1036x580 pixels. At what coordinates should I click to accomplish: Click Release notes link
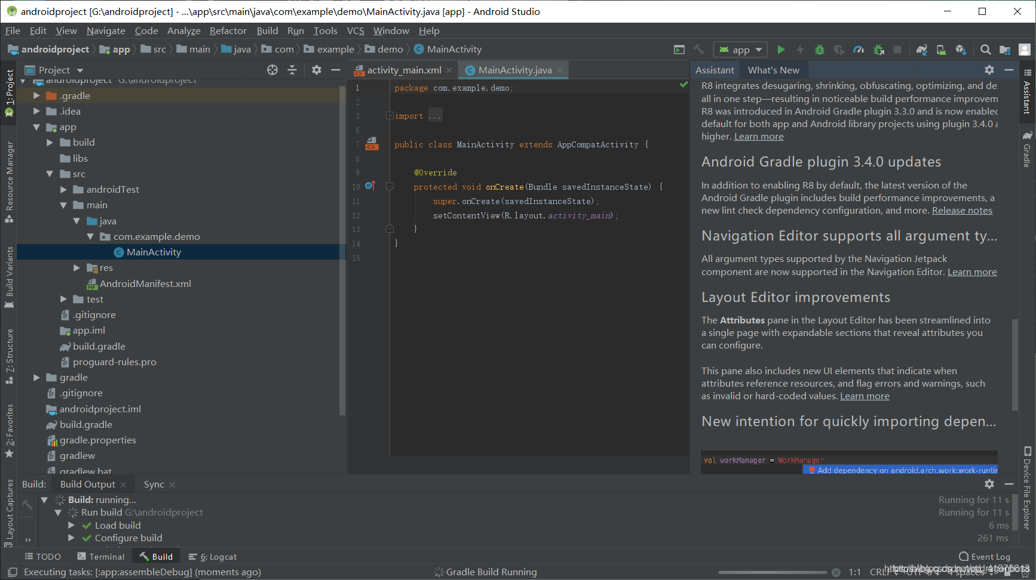(x=962, y=210)
